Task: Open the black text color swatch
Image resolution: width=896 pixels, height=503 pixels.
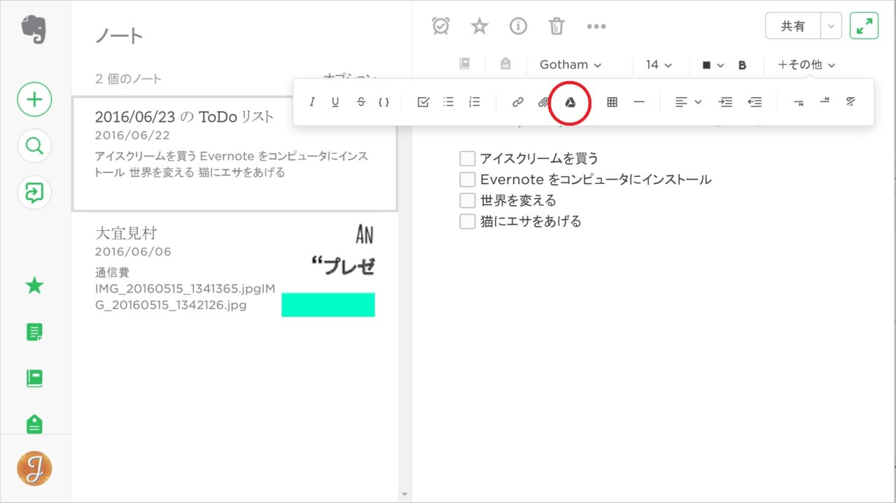Action: point(713,65)
